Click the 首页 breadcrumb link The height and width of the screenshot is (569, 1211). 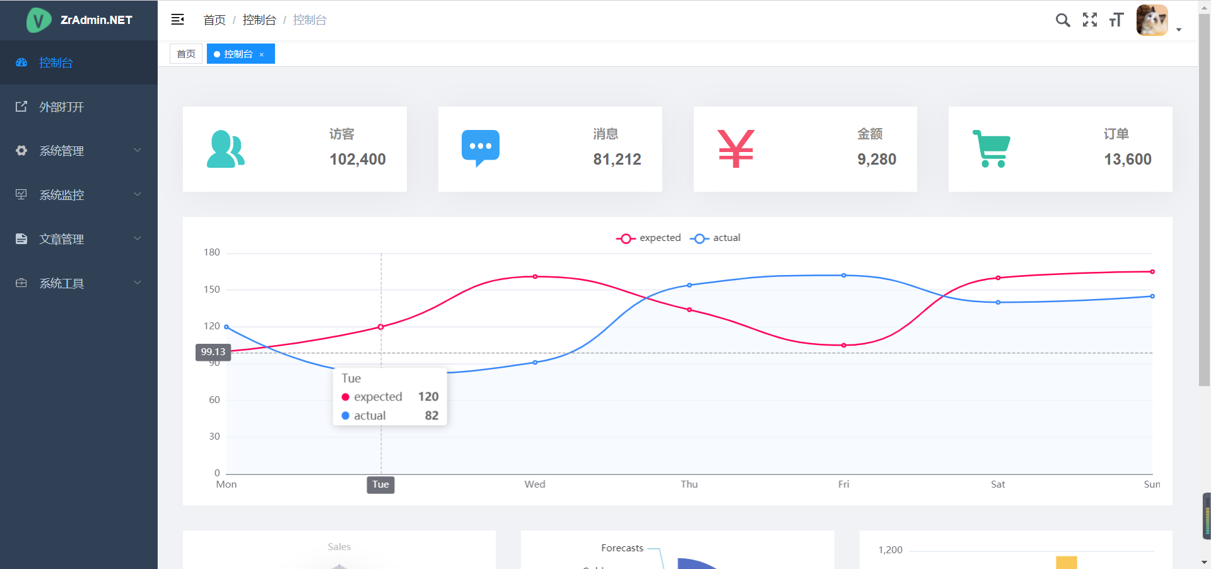214,20
